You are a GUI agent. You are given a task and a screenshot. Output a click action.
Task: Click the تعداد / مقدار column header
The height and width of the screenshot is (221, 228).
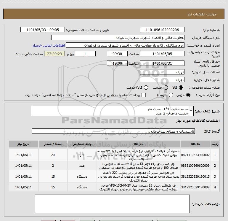pos(53,144)
